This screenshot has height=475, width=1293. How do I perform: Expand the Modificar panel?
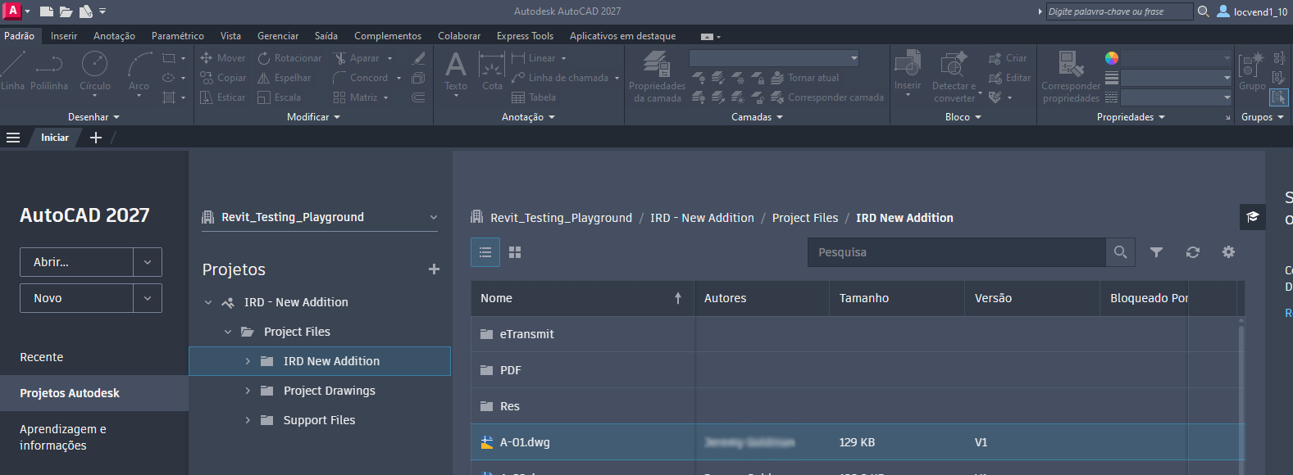tap(313, 117)
